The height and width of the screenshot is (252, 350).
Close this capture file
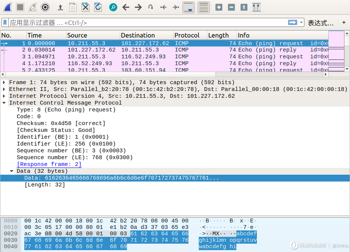point(85,7)
